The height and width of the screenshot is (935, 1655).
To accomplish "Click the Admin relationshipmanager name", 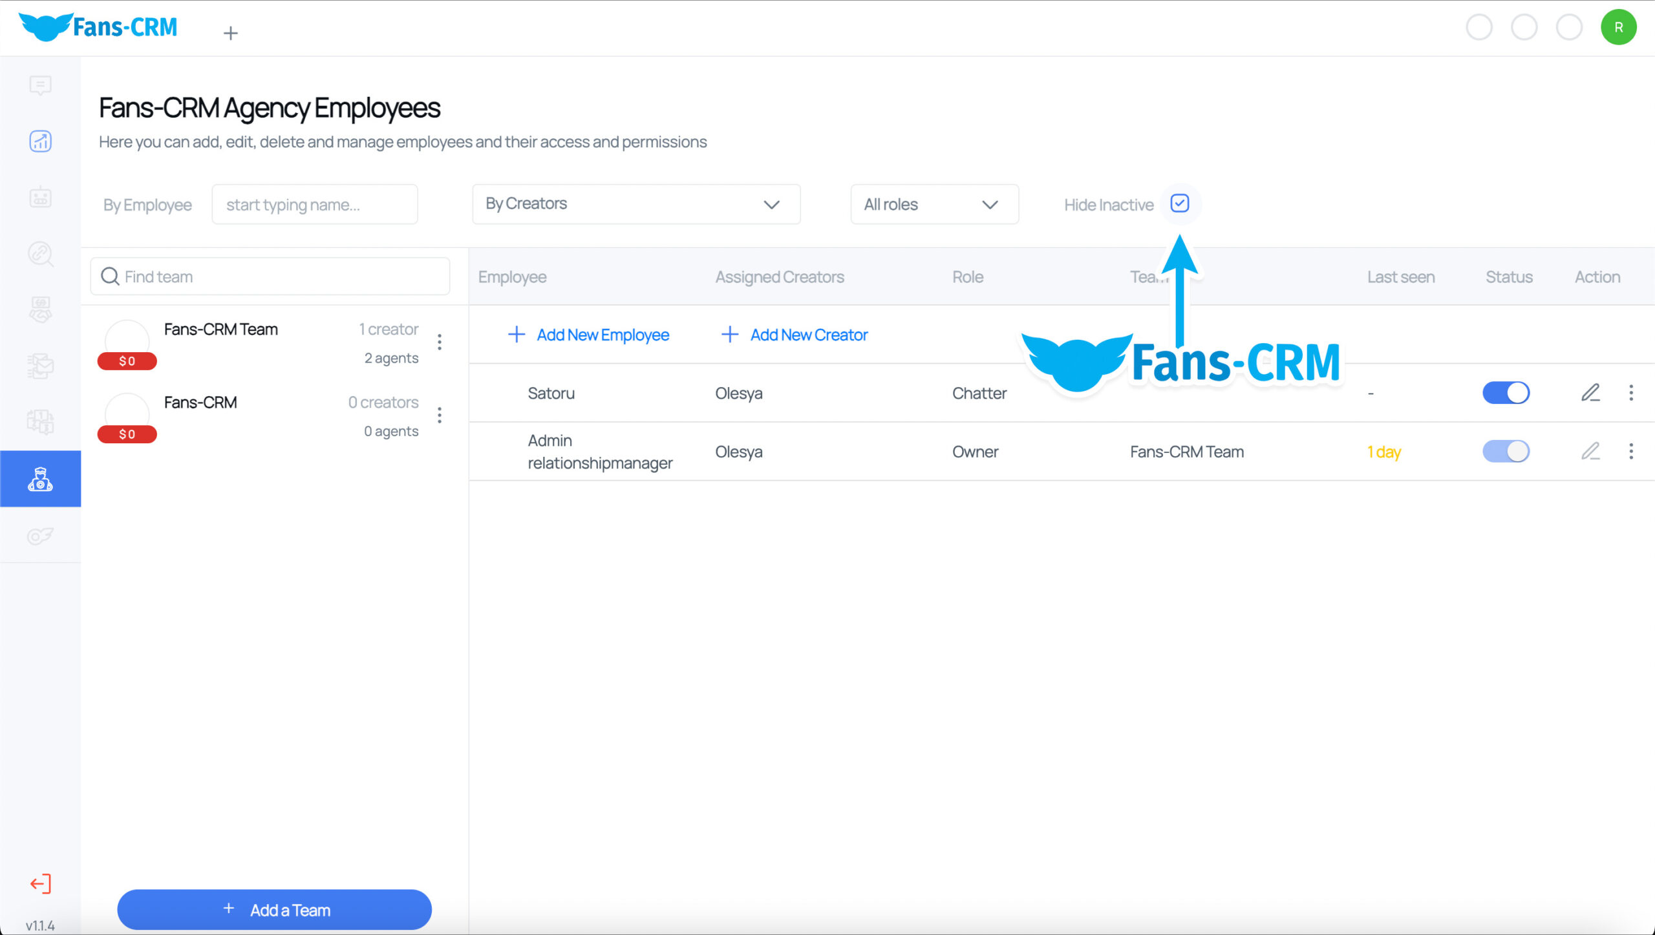I will pyautogui.click(x=600, y=451).
